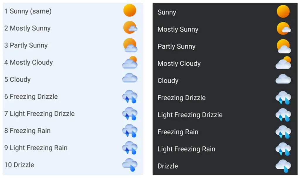The width and height of the screenshot is (300, 178).
Task: Select the Cloudy icon in the dark panel
Action: pyautogui.click(x=283, y=79)
